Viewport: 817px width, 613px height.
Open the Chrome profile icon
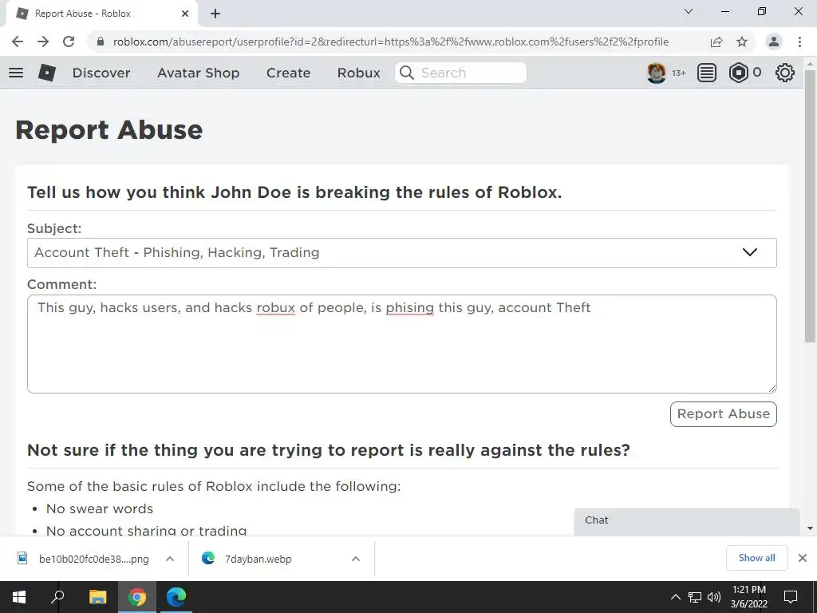(x=774, y=42)
